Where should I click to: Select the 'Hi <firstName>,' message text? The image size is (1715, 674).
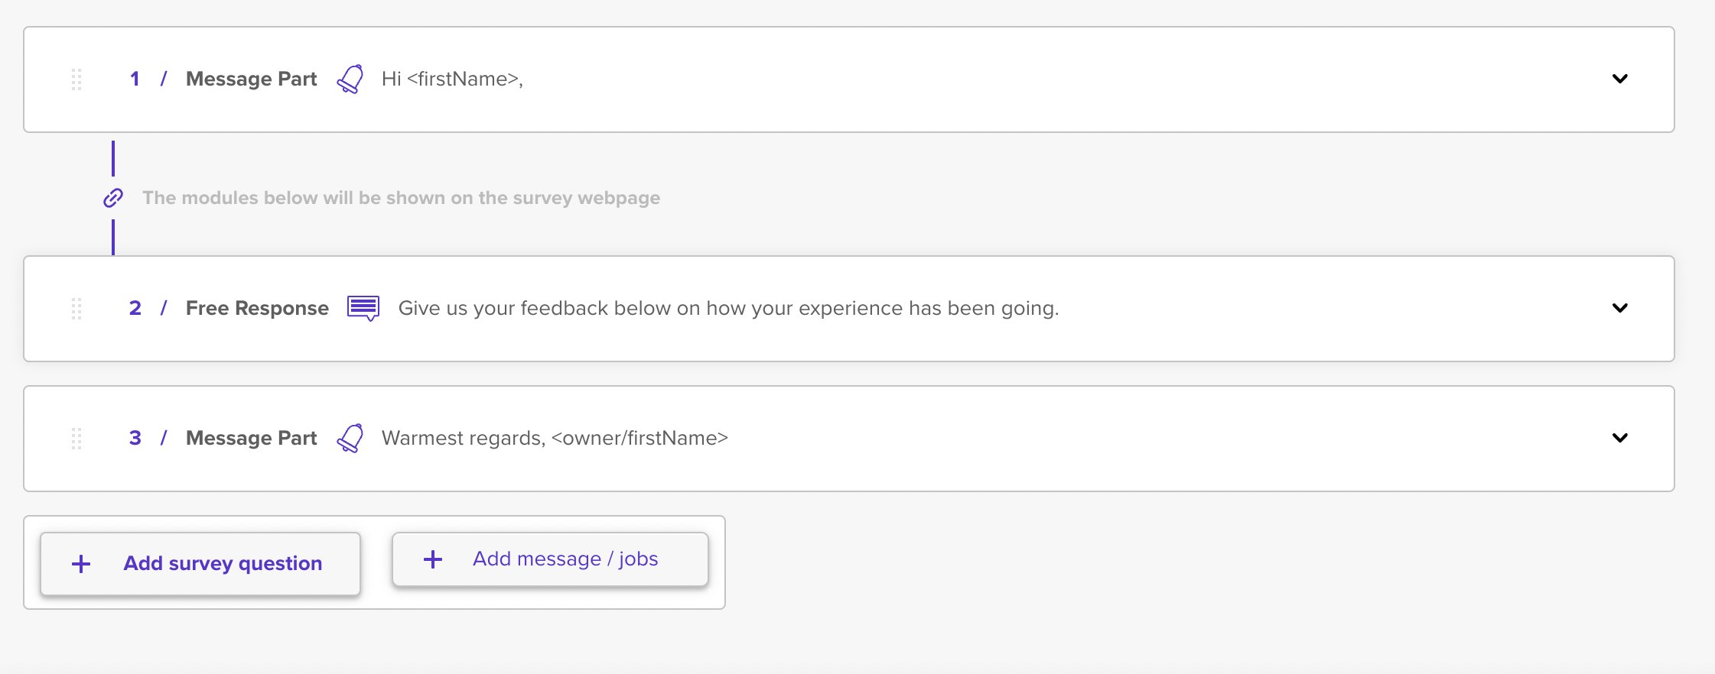(452, 79)
